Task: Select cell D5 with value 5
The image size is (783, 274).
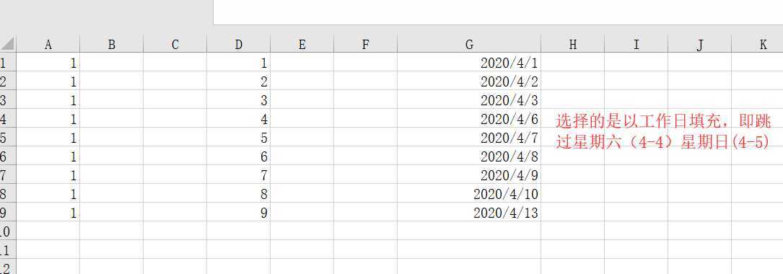Action: [x=239, y=137]
